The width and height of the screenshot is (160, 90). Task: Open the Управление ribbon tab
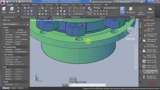(65, 5)
